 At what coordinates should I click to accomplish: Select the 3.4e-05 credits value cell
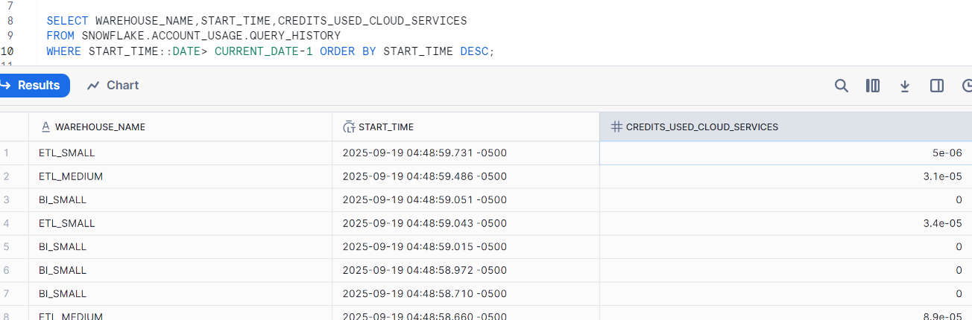pos(786,223)
